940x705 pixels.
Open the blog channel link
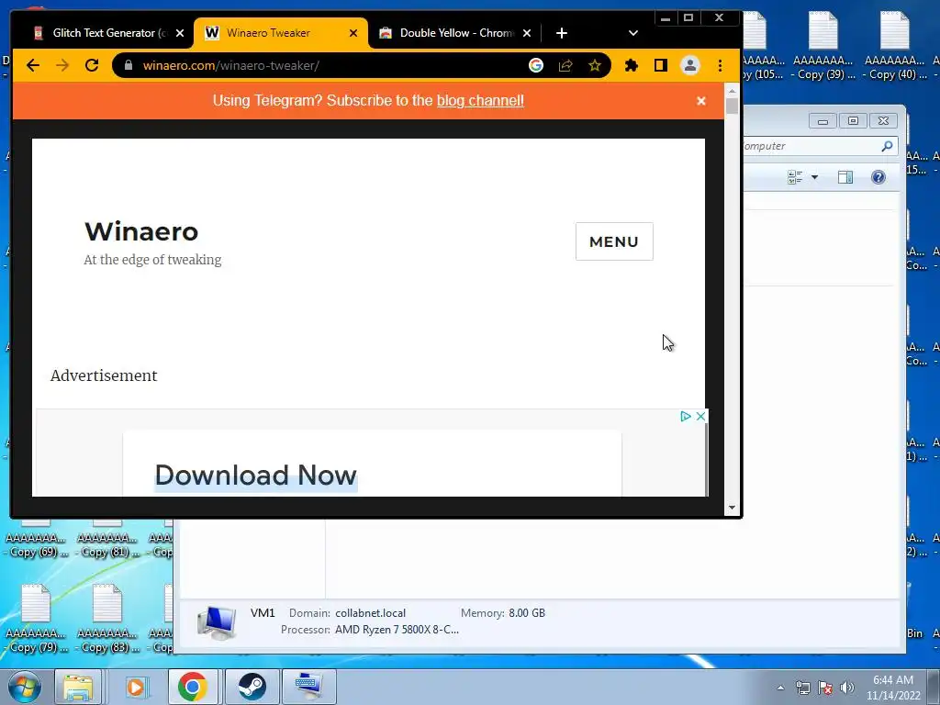click(x=480, y=101)
